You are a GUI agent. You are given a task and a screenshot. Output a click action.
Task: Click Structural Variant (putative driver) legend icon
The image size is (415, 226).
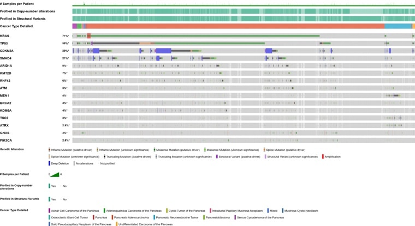tap(217, 157)
